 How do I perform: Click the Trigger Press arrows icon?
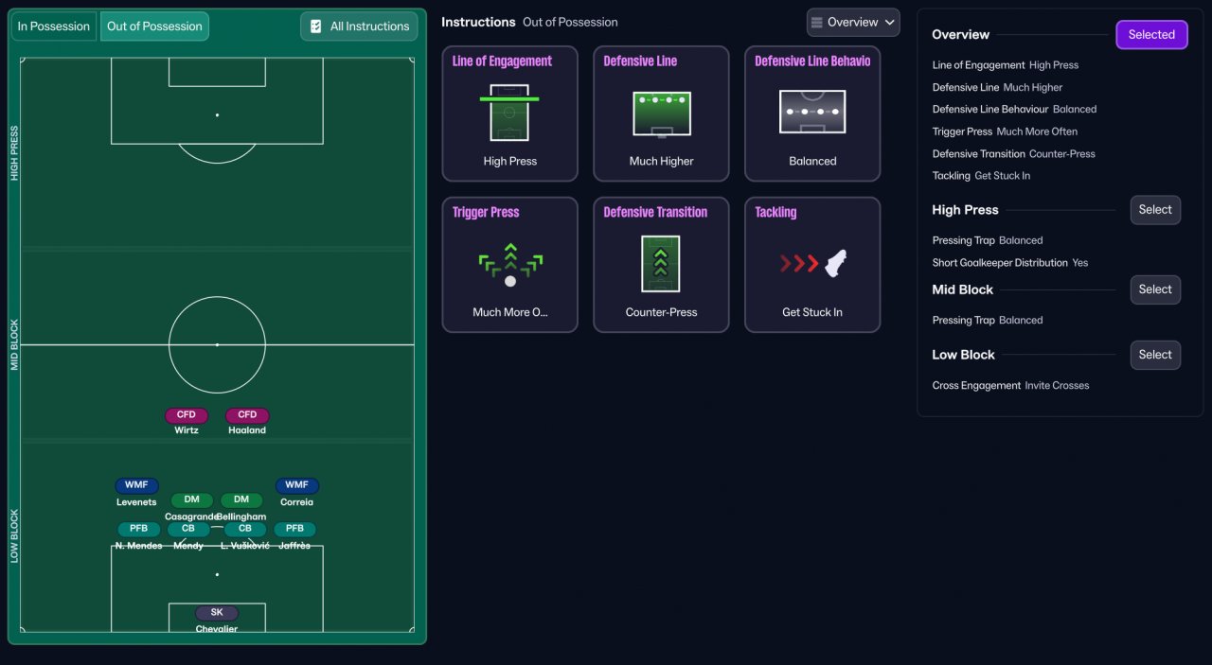click(x=510, y=264)
